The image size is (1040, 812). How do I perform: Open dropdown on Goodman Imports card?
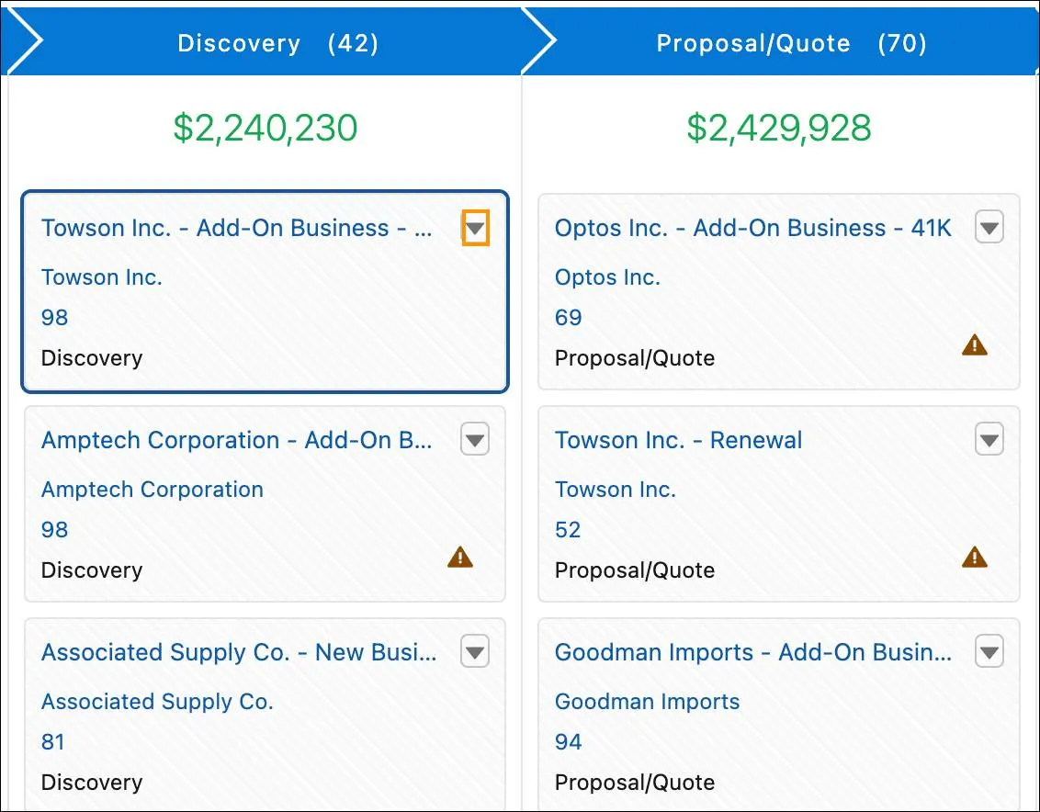click(x=989, y=652)
